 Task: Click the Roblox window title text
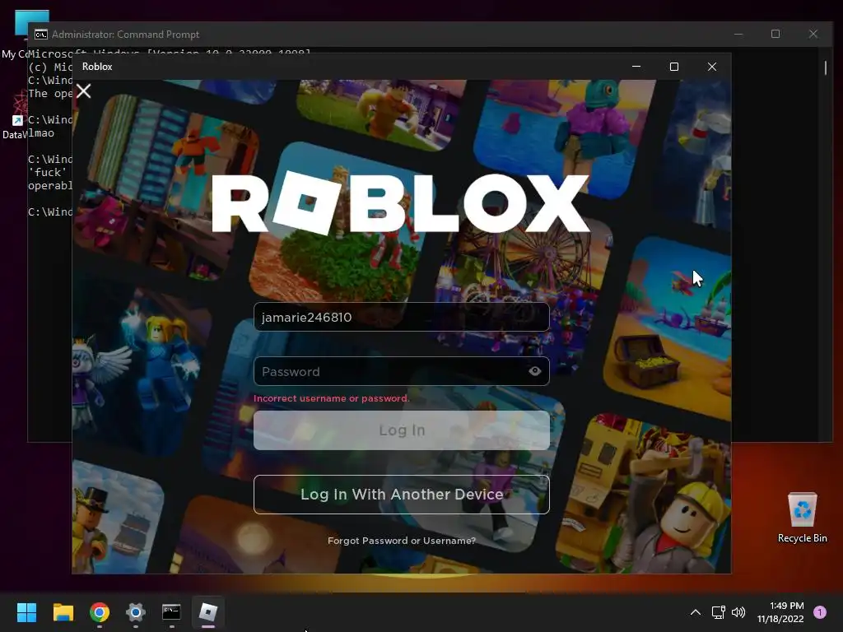[x=97, y=67]
